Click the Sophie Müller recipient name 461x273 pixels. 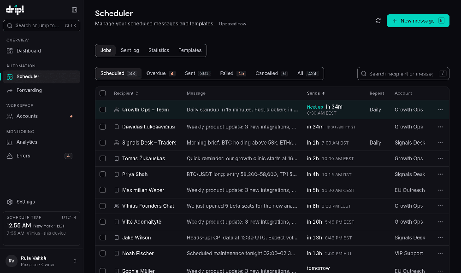[138, 271]
